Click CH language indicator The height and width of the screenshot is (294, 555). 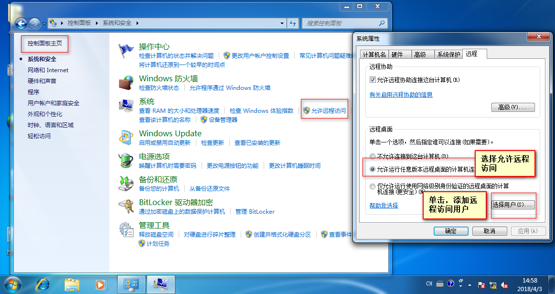[429, 284]
